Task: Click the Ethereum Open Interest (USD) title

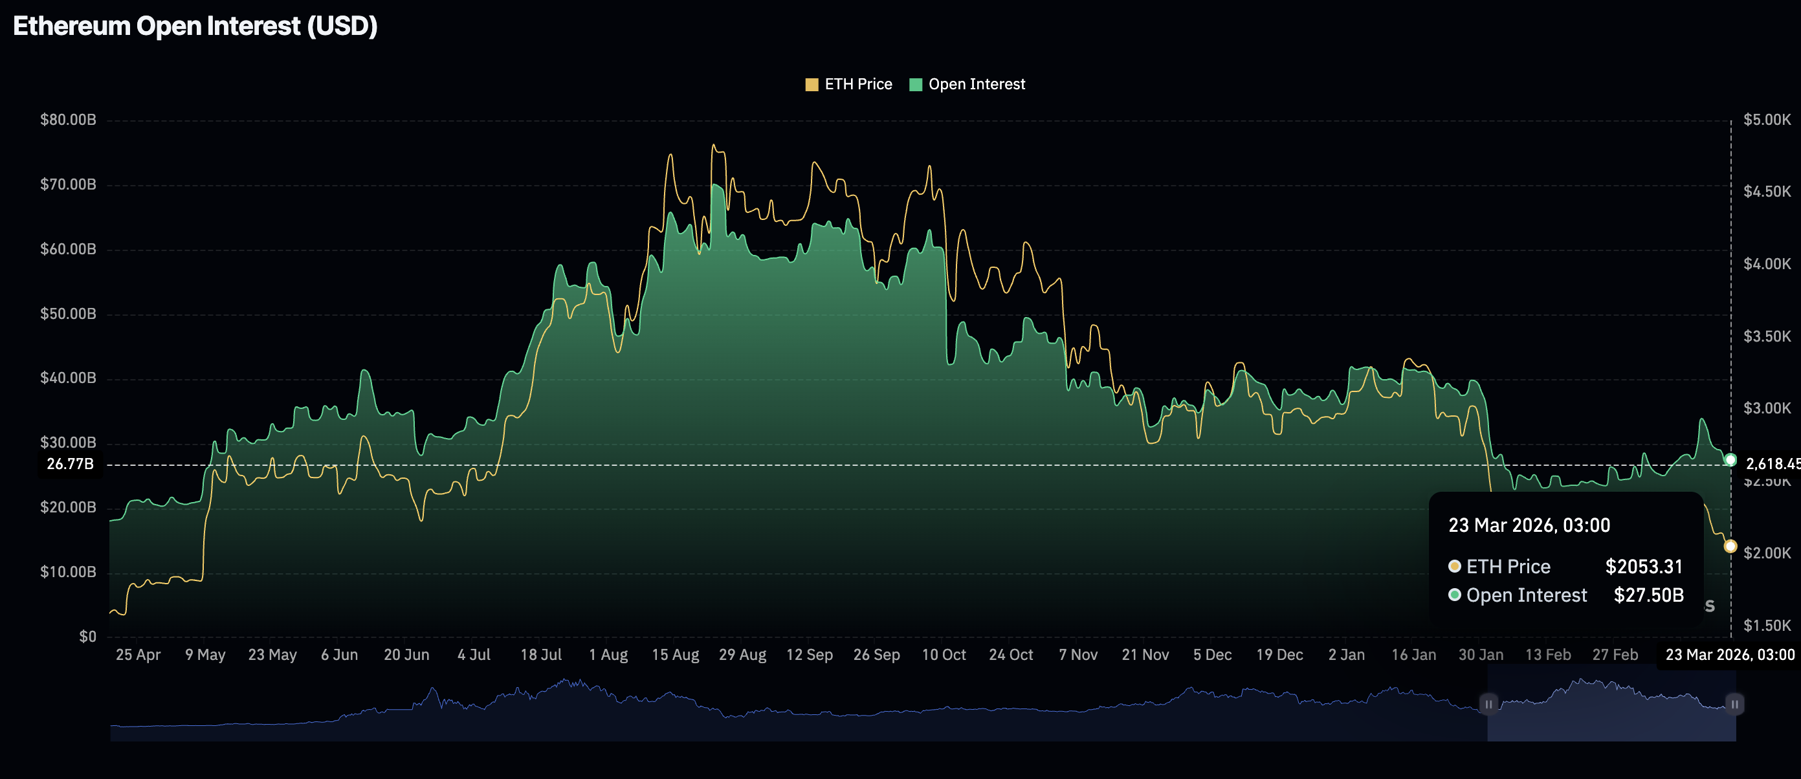Action: pyautogui.click(x=195, y=26)
